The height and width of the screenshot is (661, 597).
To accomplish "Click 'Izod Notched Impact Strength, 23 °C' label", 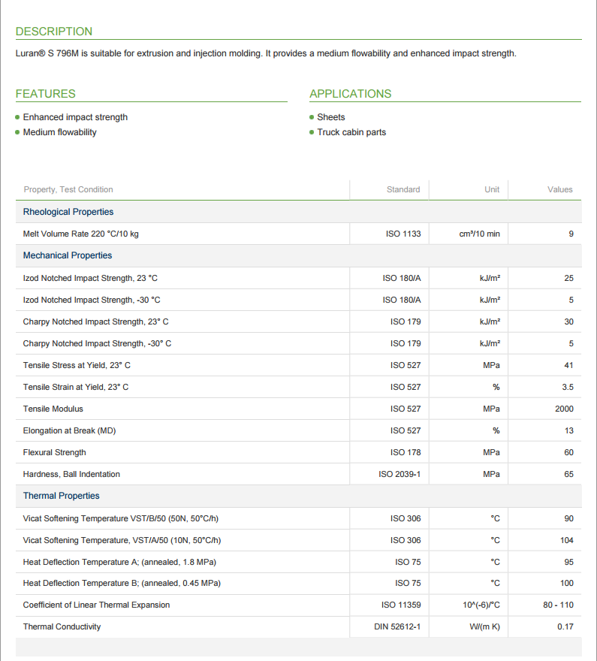I will [x=90, y=278].
